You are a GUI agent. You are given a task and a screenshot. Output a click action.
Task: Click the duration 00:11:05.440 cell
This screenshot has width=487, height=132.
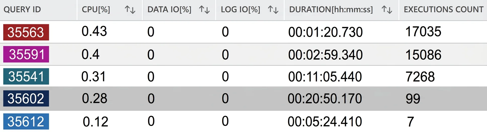coord(325,76)
